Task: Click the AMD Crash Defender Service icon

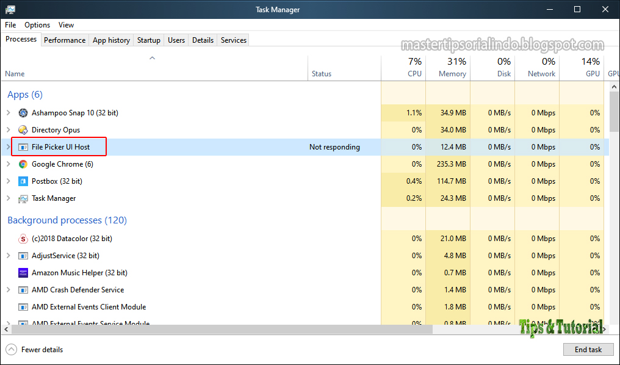Action: [x=23, y=289]
